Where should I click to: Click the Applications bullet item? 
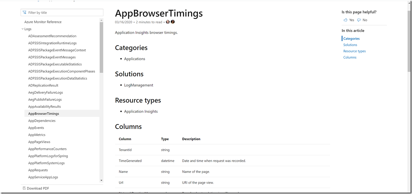pyautogui.click(x=135, y=59)
